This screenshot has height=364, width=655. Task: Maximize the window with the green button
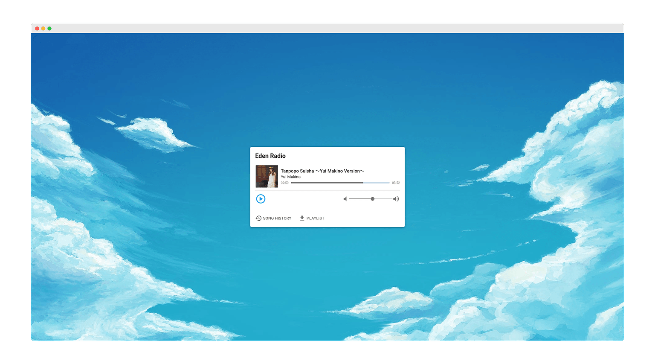click(49, 29)
